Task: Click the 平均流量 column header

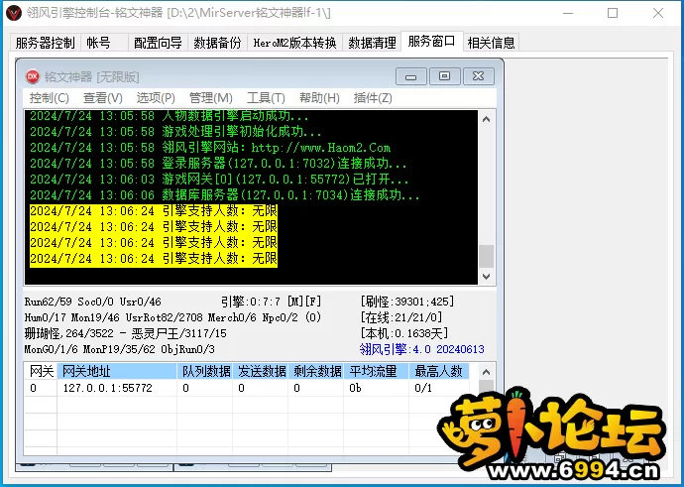Action: (376, 371)
